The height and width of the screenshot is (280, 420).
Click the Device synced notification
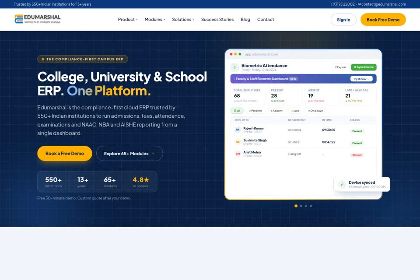pyautogui.click(x=362, y=184)
